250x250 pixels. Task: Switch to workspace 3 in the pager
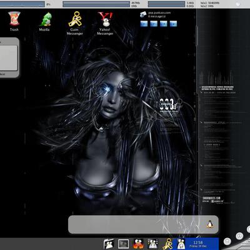coord(164,24)
